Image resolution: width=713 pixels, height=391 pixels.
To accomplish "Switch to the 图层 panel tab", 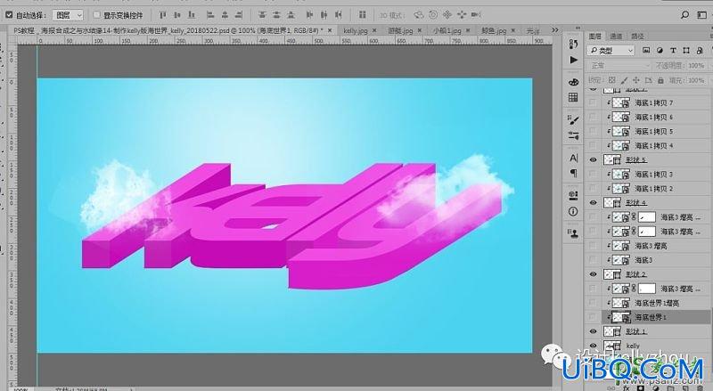I will 594,37.
